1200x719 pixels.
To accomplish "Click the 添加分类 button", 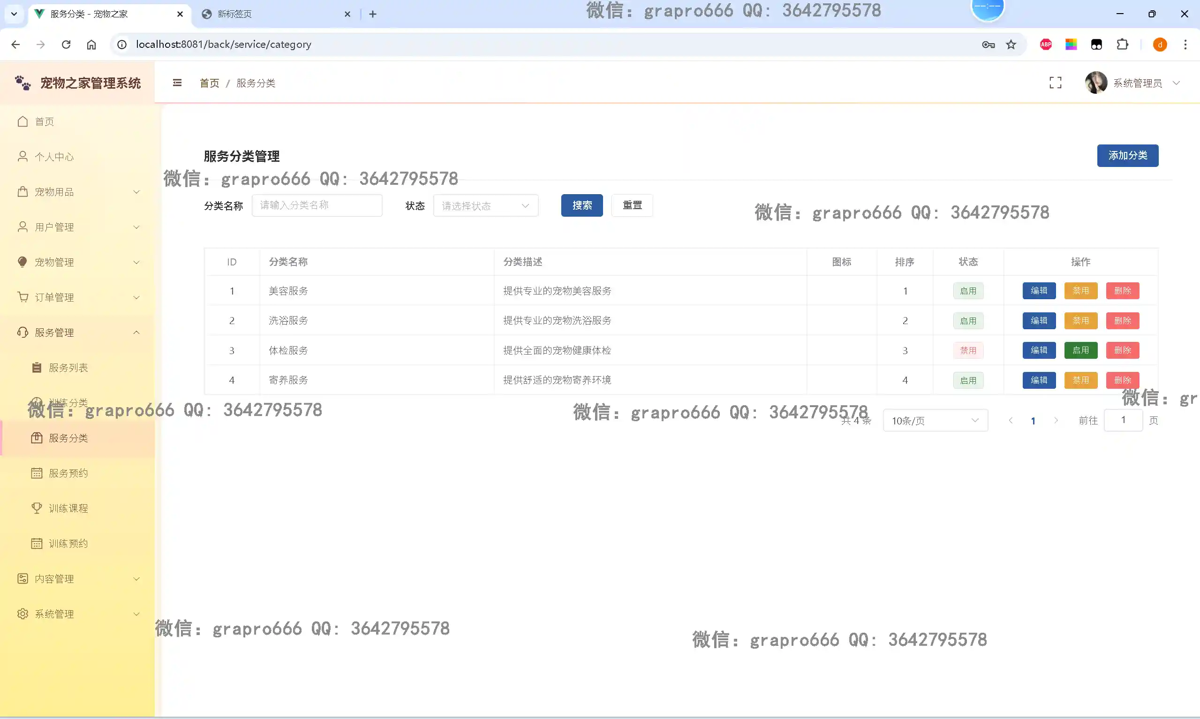I will coord(1127,156).
